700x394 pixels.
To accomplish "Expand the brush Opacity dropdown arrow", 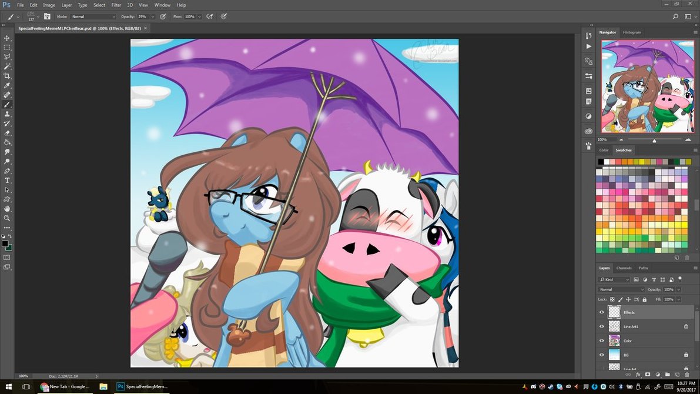I will point(152,16).
